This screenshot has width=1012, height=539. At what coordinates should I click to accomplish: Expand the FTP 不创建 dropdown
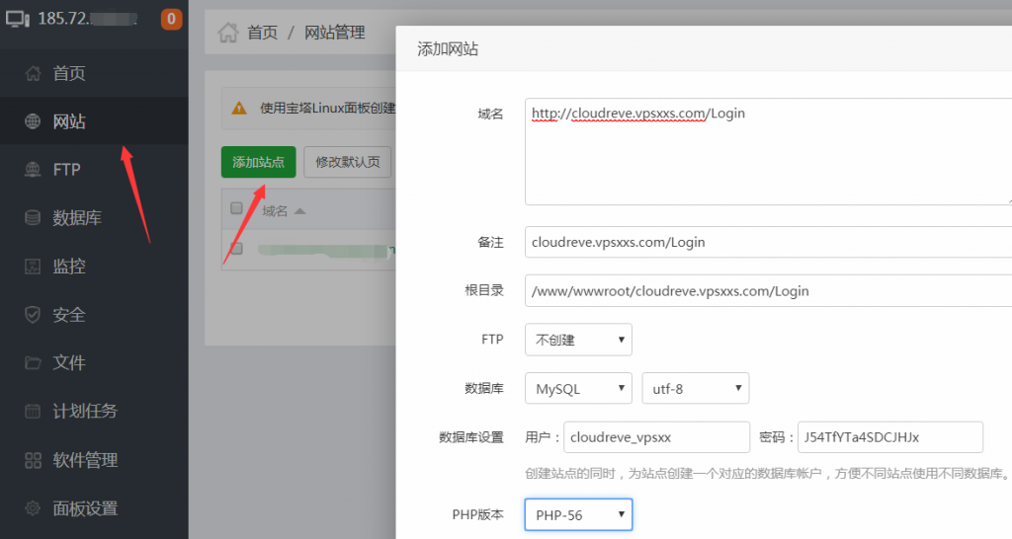pyautogui.click(x=578, y=340)
